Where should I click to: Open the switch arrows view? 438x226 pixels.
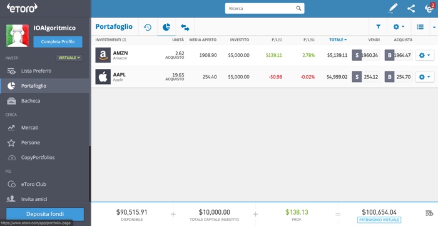click(185, 27)
